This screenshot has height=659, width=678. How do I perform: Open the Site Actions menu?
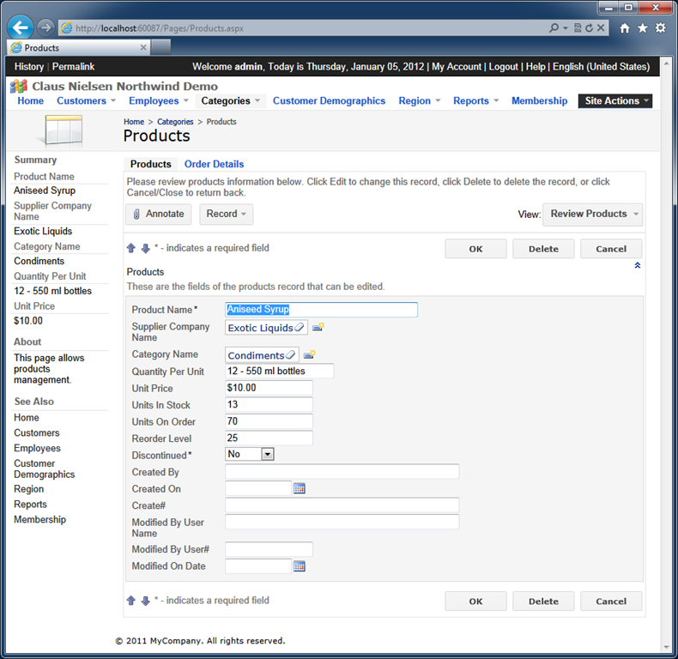point(614,101)
